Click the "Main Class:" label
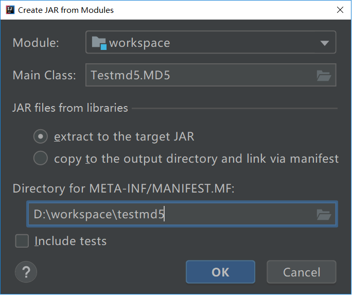The width and height of the screenshot is (352, 295). (x=44, y=75)
